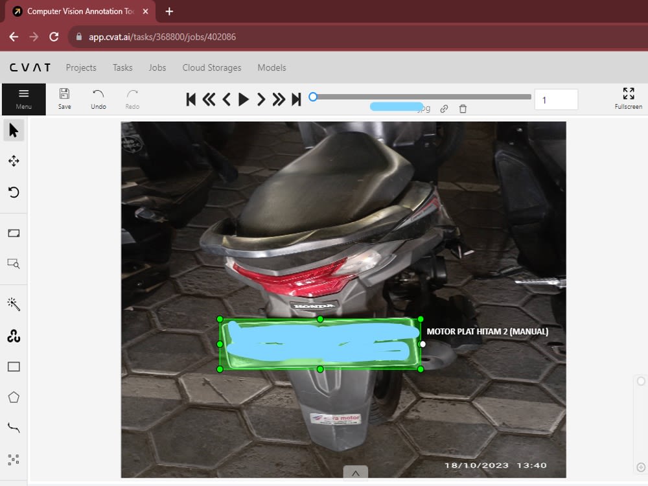Open the AI Tools magic wand
The image size is (648, 486).
[x=14, y=304]
